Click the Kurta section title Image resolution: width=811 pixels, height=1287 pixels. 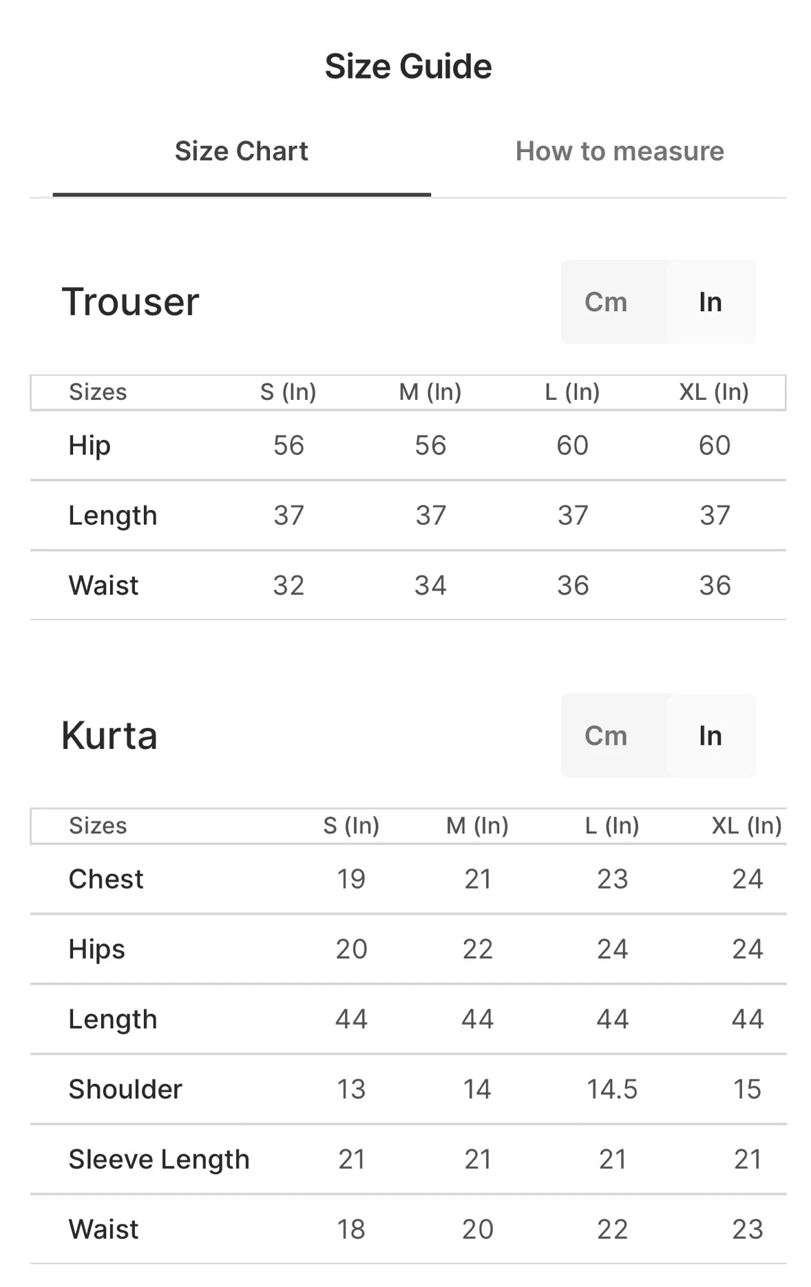click(x=109, y=736)
